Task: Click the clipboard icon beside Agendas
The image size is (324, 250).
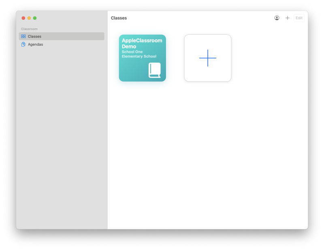Action: (x=23, y=44)
